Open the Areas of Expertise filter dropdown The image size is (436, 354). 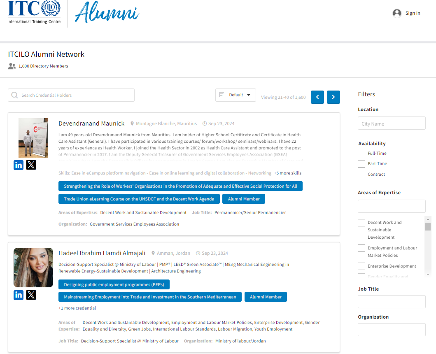coord(392,206)
